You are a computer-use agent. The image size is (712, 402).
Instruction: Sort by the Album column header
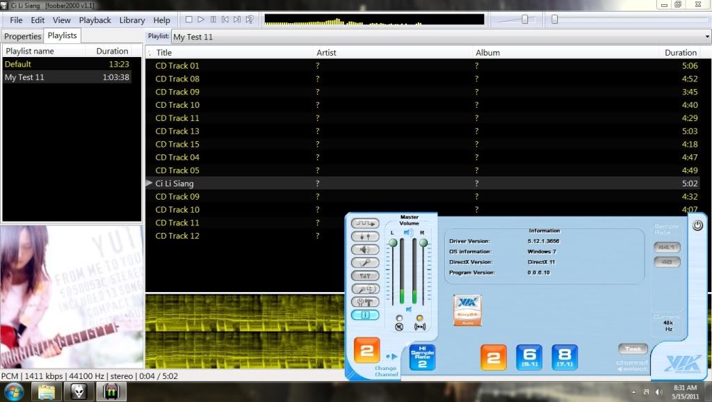487,53
